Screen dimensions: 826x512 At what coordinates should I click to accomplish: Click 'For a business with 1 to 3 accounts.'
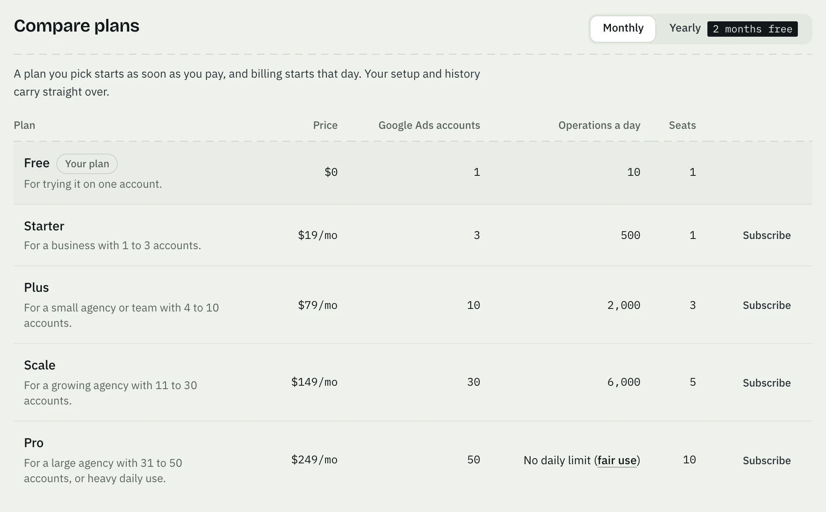point(112,246)
